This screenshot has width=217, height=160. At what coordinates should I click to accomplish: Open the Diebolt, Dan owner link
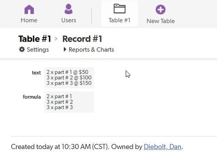coord(163,147)
